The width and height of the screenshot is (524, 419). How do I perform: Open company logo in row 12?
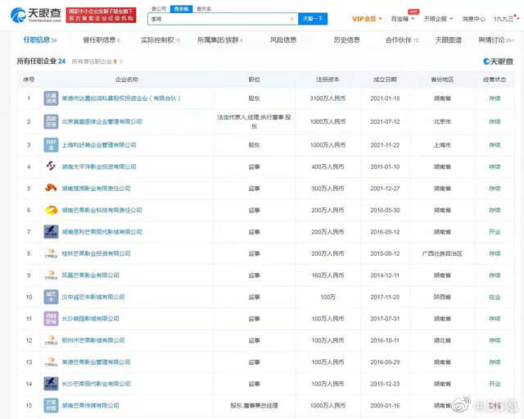click(51, 340)
